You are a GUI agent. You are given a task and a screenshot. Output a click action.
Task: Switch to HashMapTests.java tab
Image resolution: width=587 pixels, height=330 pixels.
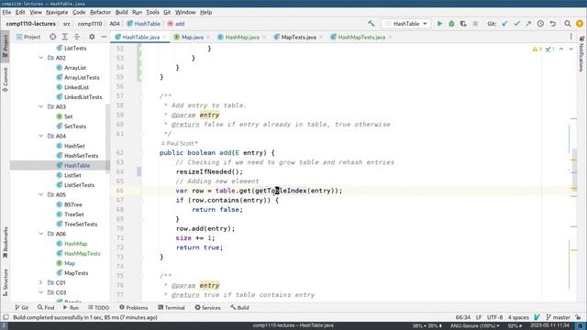click(361, 37)
